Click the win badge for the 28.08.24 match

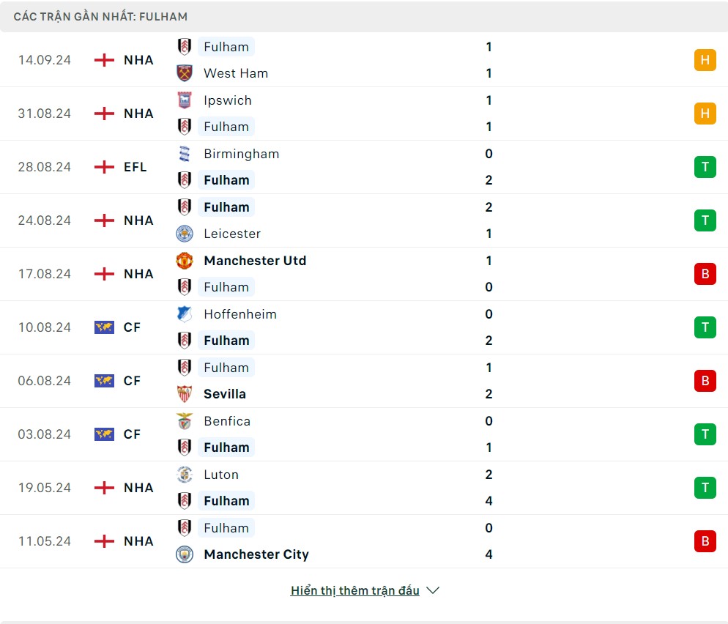click(705, 167)
